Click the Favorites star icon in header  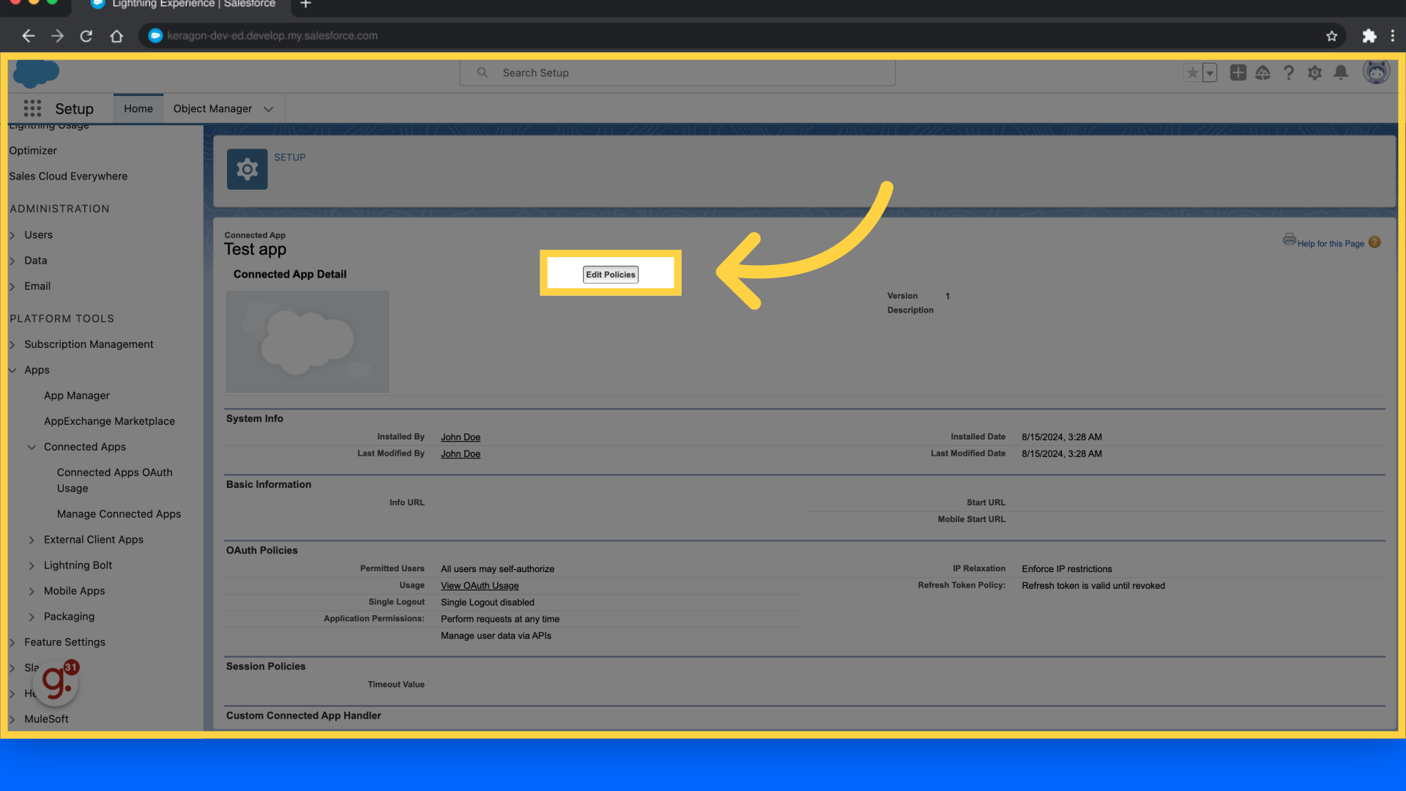[x=1192, y=73]
